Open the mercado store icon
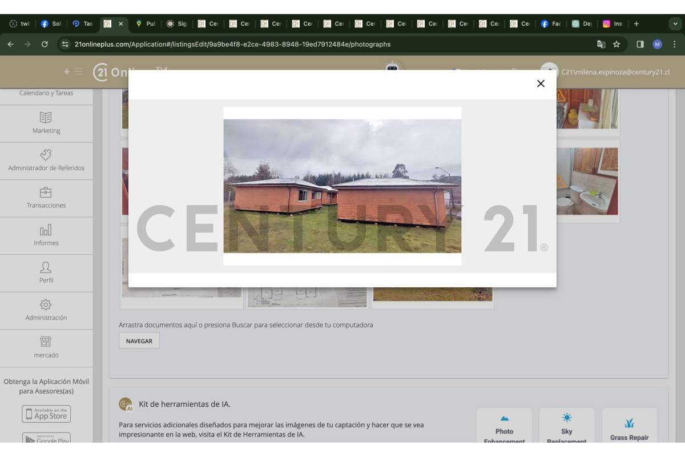685x457 pixels. (46, 342)
